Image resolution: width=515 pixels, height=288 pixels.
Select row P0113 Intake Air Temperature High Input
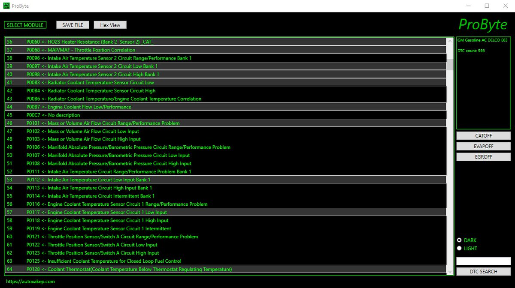pyautogui.click(x=226, y=188)
